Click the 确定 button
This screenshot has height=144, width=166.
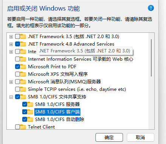coord(109,137)
